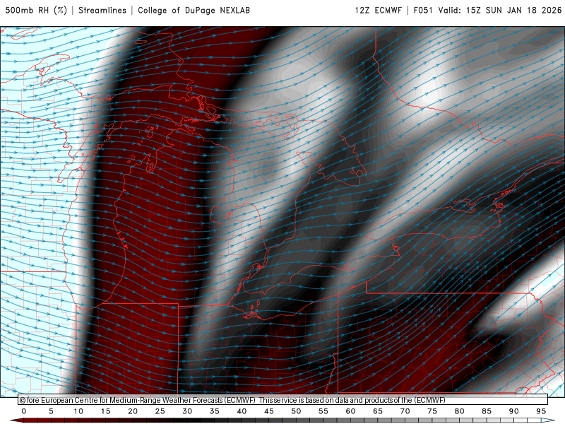The width and height of the screenshot is (565, 424).
Task: Click the "20" value on the color scale
Action: [133, 411]
